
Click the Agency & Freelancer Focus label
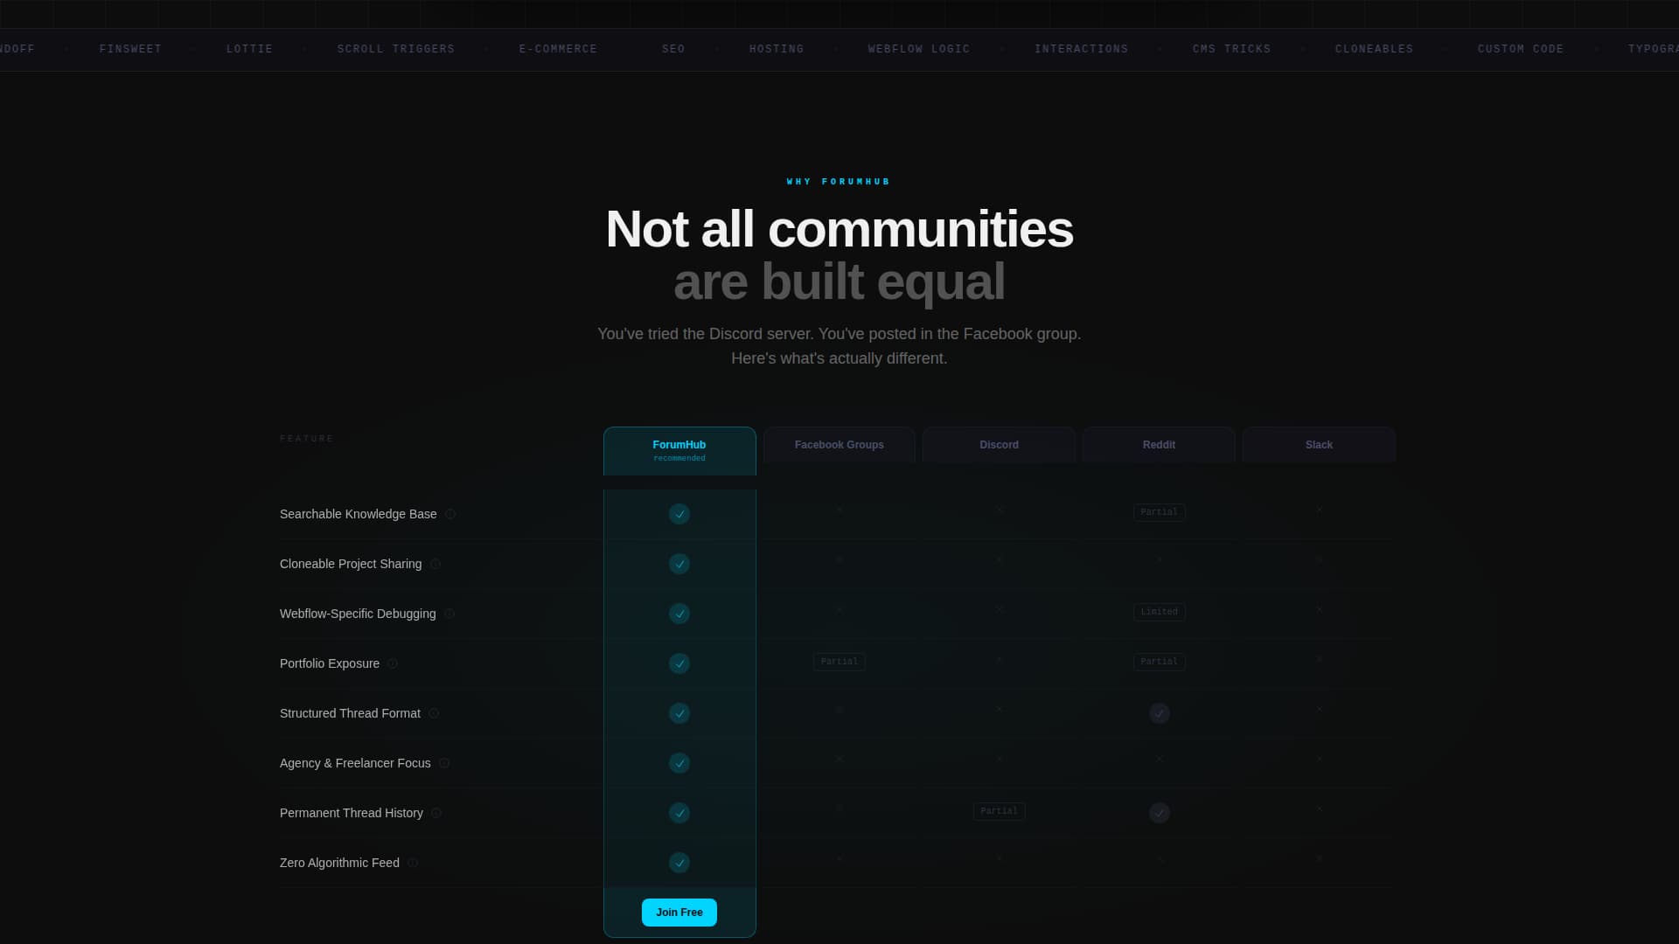coord(355,763)
